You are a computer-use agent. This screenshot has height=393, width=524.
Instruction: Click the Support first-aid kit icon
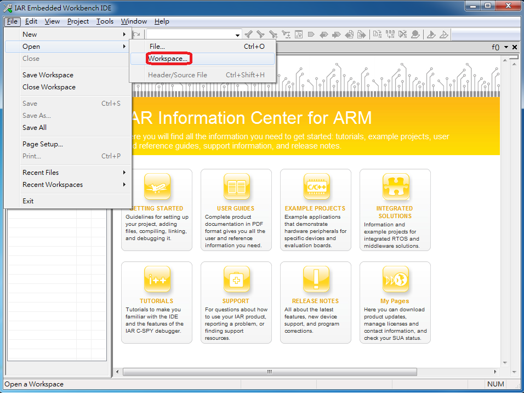click(x=237, y=279)
